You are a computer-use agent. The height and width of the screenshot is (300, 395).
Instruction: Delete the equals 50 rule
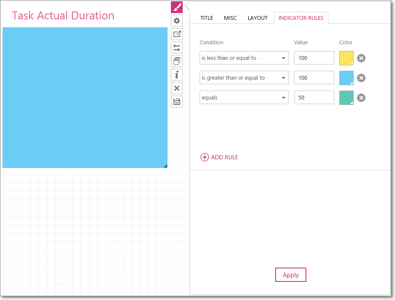[x=361, y=98]
